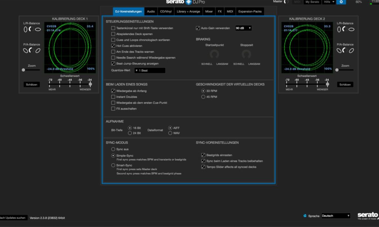Screen dimensions: 379x227
Task: Open settings via the blue gear icon
Action: coord(341,2)
